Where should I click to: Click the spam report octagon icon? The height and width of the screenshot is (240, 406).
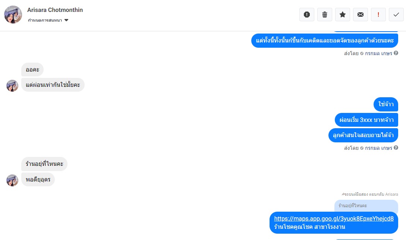coord(307,15)
